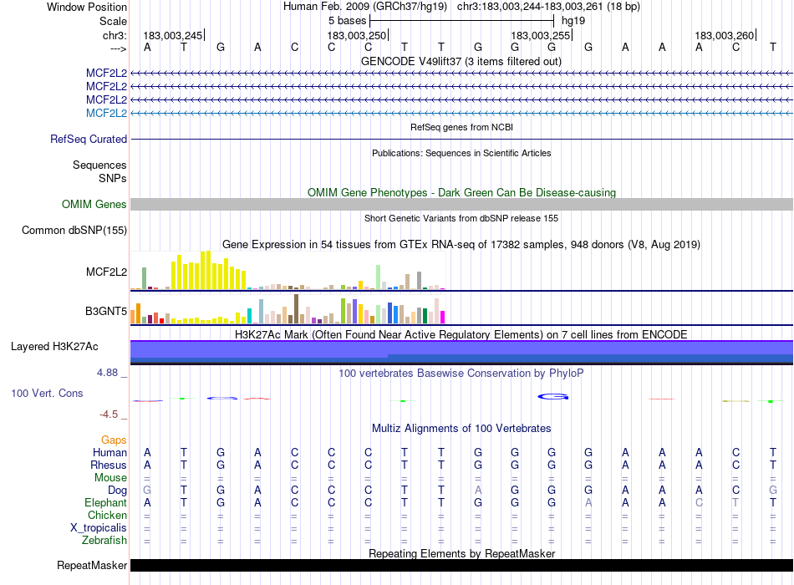Click the Window Position ruler label
The height and width of the screenshot is (585, 794).
(x=87, y=7)
